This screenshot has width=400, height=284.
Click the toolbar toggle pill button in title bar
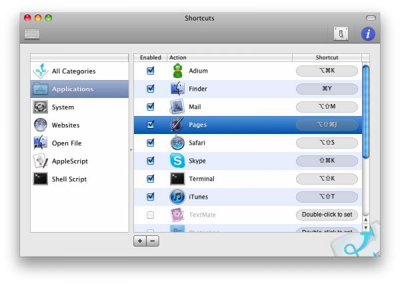click(x=371, y=18)
